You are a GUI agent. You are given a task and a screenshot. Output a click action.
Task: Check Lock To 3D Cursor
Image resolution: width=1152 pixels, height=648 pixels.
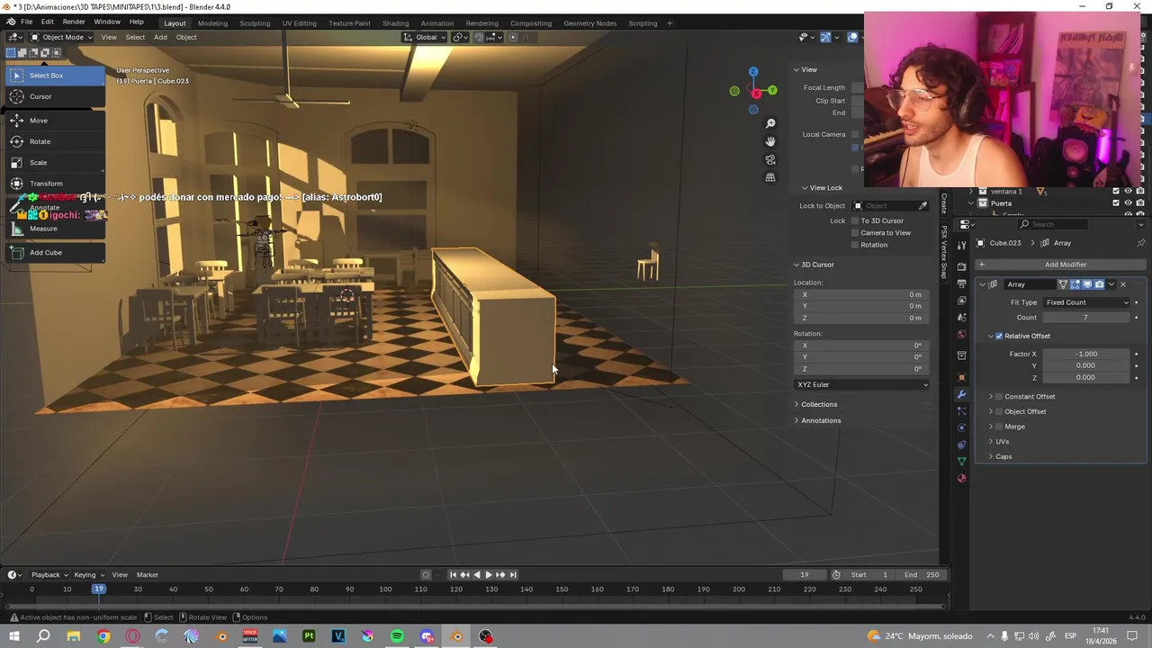tap(855, 220)
